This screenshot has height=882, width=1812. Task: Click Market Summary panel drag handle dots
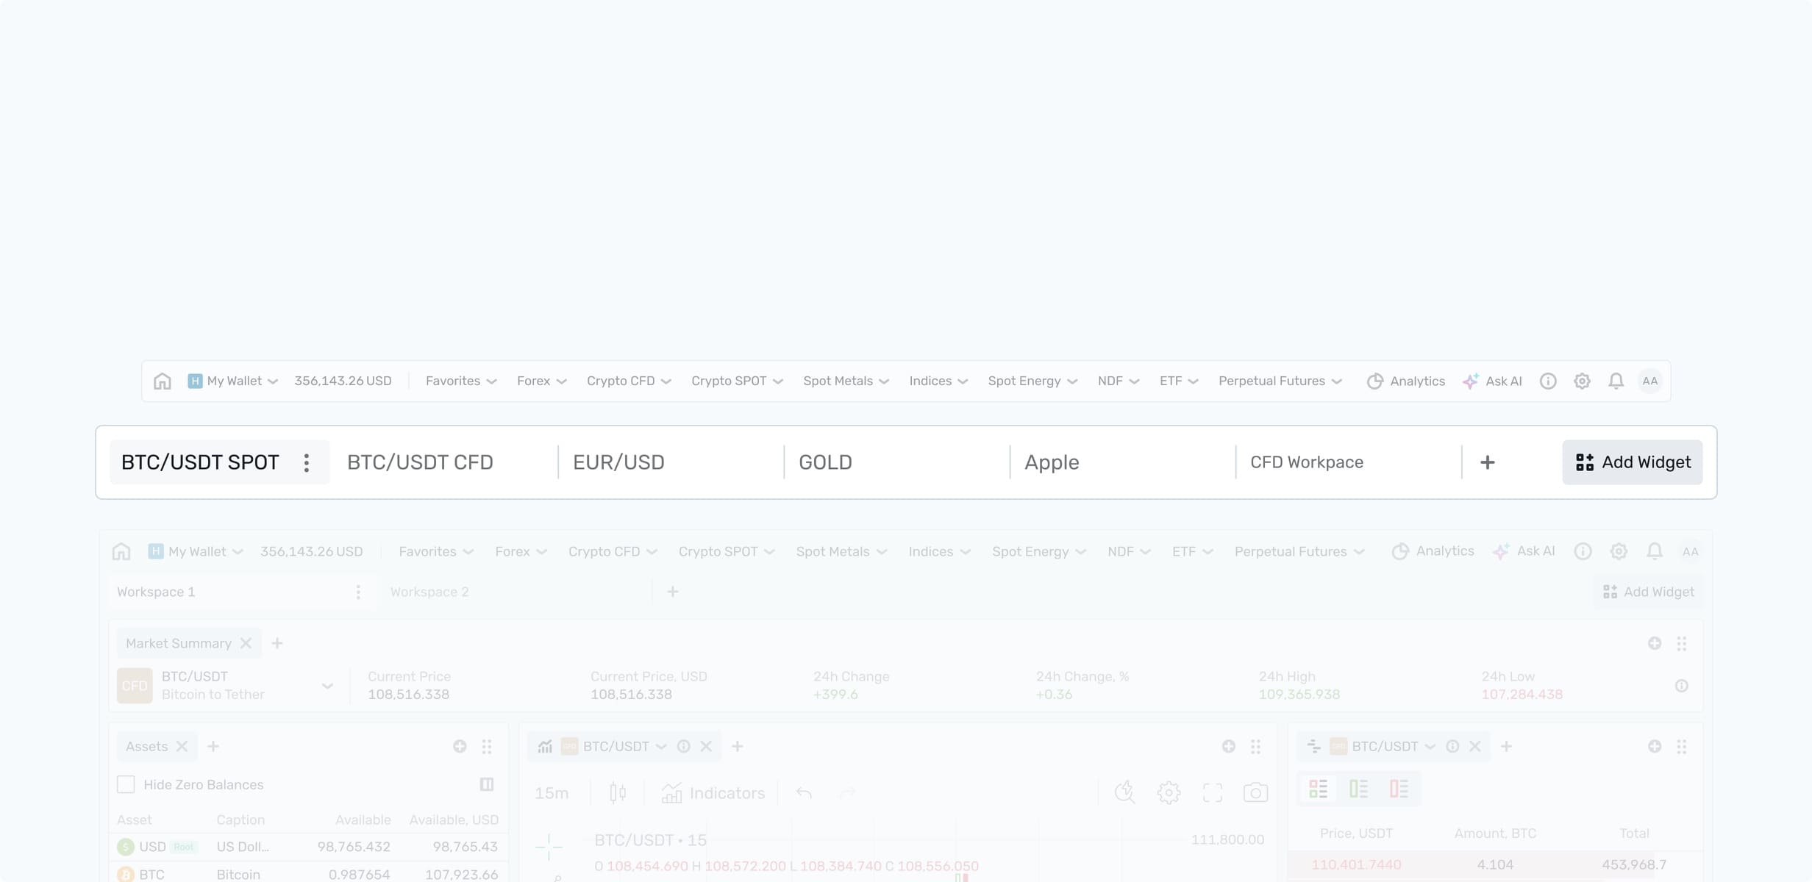(x=1681, y=643)
